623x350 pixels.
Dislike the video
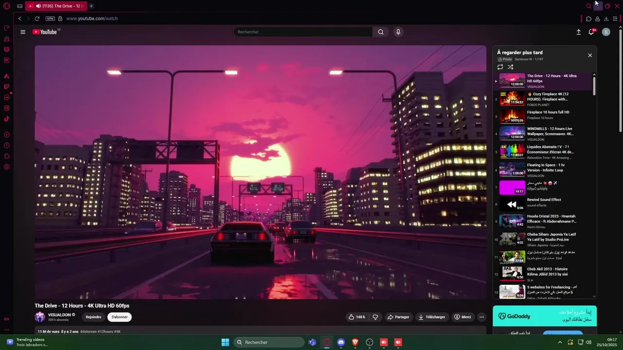375,317
